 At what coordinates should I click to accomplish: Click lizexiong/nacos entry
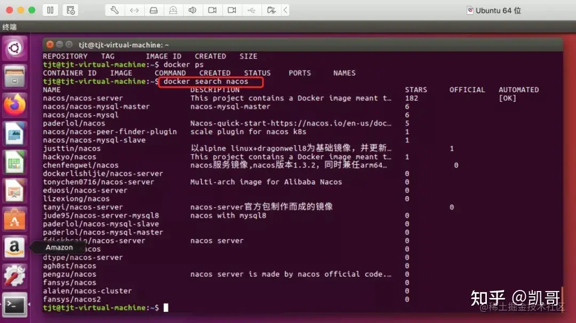pyautogui.click(x=76, y=199)
